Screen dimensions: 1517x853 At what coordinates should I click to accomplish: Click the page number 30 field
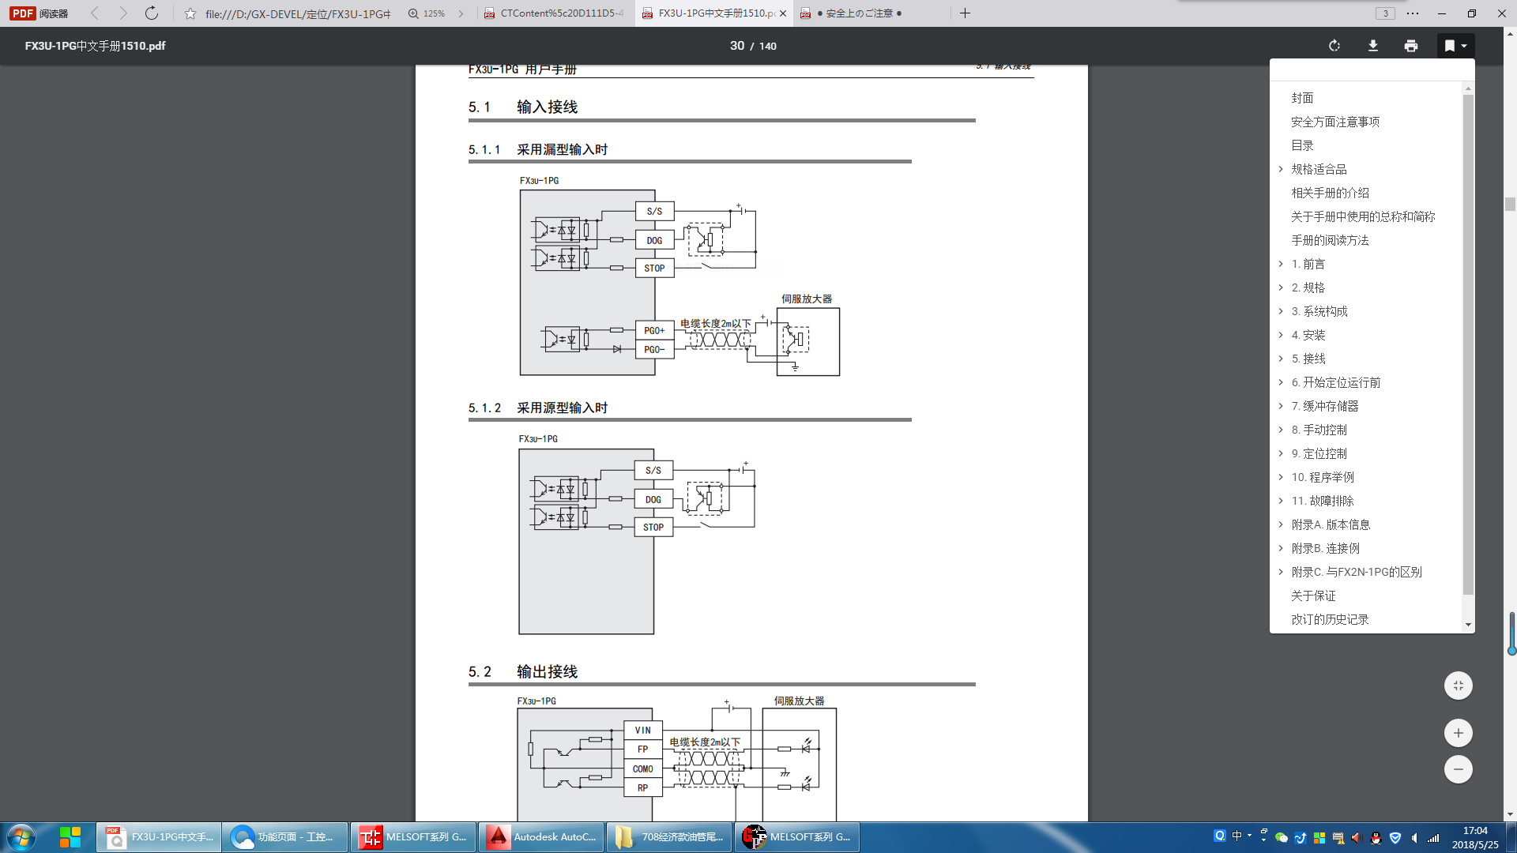[736, 46]
